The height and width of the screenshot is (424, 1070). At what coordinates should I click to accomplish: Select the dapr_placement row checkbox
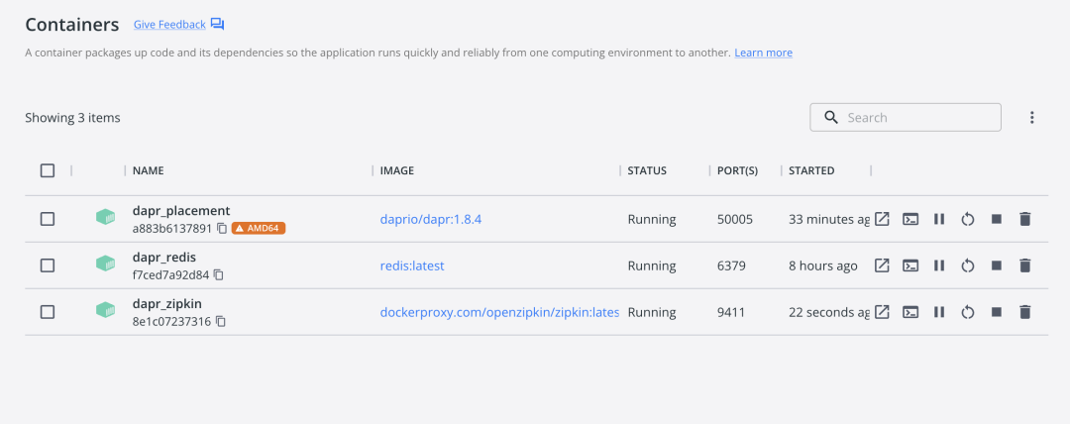coord(48,219)
